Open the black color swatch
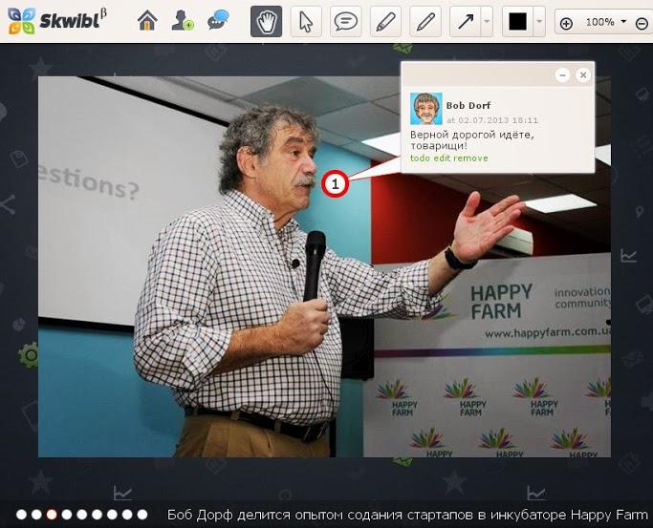Viewport: 653px width, 528px height. click(517, 22)
